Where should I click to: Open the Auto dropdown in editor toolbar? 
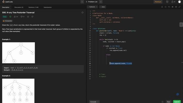(103, 7)
